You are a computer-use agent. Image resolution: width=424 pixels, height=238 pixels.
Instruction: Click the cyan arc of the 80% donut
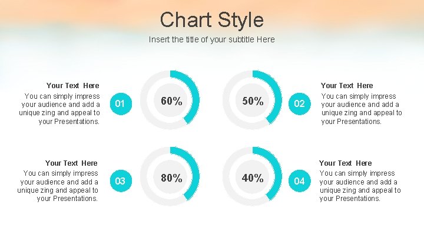point(196,170)
